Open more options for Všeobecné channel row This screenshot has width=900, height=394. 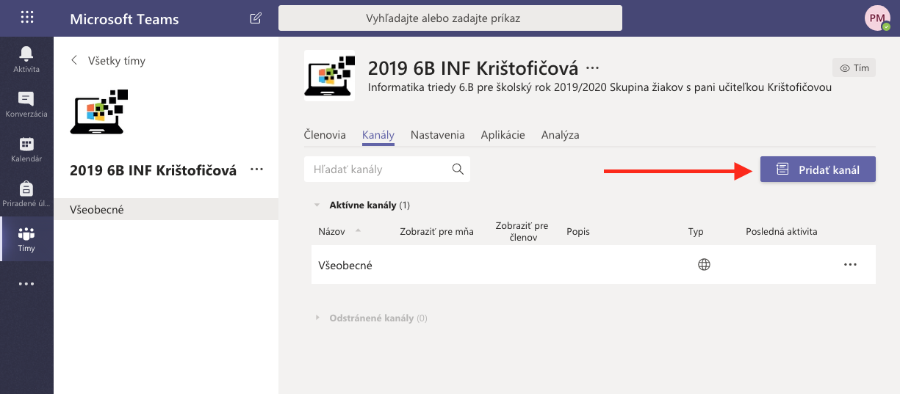[850, 265]
